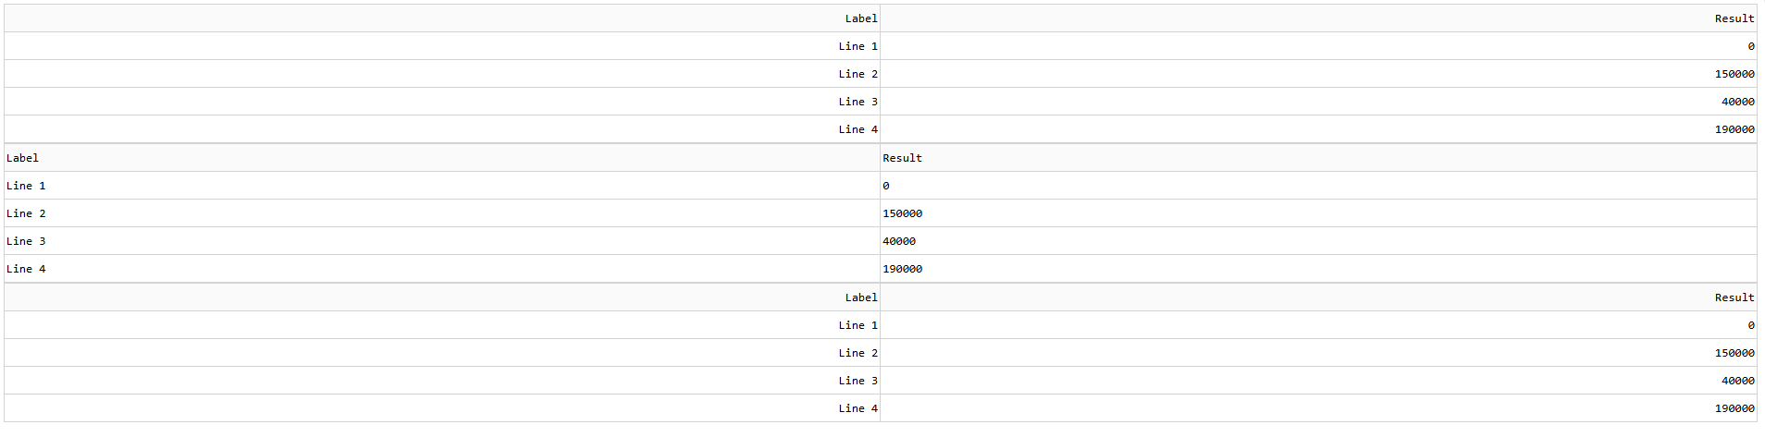Click the left-aligned Result header
The image size is (1765, 437).
tap(1318, 158)
